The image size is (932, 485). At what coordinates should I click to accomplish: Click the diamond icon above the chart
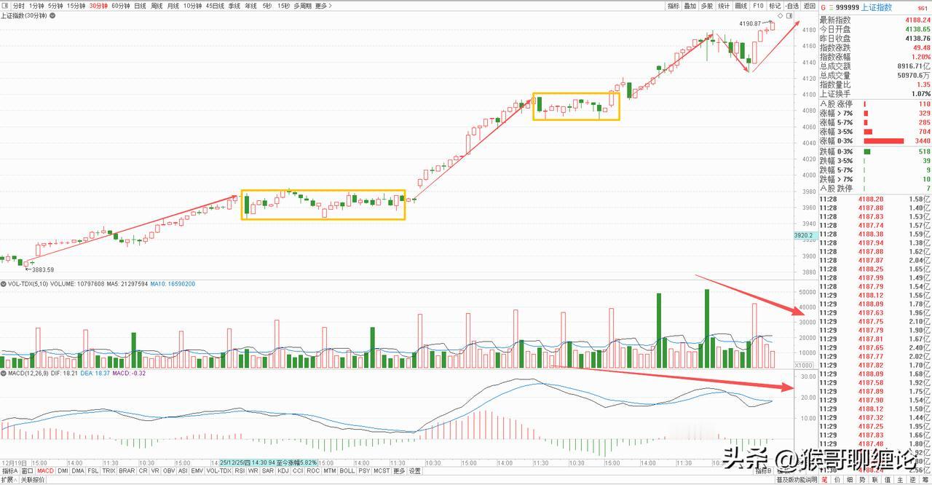[780, 15]
